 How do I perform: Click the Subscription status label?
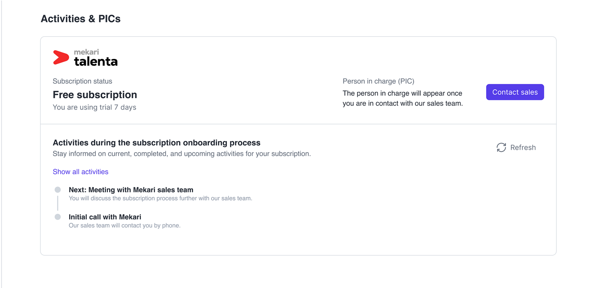82,81
